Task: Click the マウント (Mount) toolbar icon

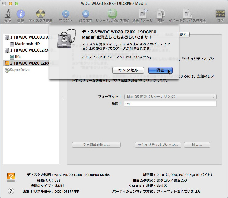Action: click(66, 14)
